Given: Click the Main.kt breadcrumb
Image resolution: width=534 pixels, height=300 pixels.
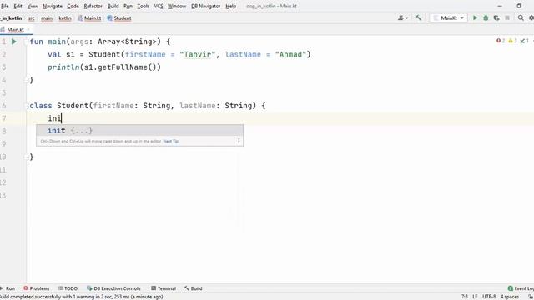Looking at the screenshot, I should (x=89, y=18).
